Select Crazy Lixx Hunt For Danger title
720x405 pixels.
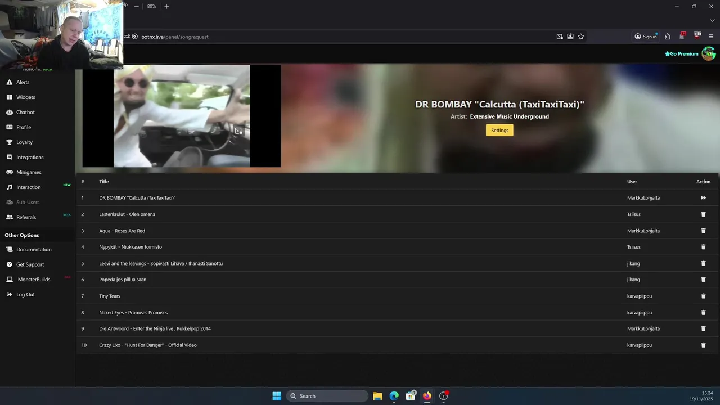point(148,345)
